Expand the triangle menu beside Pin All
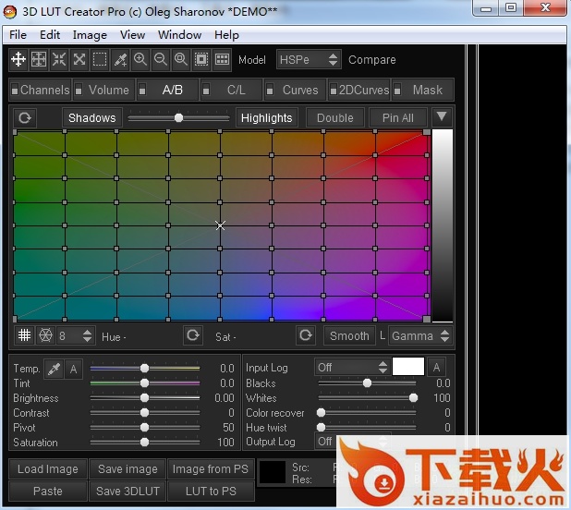 [442, 116]
